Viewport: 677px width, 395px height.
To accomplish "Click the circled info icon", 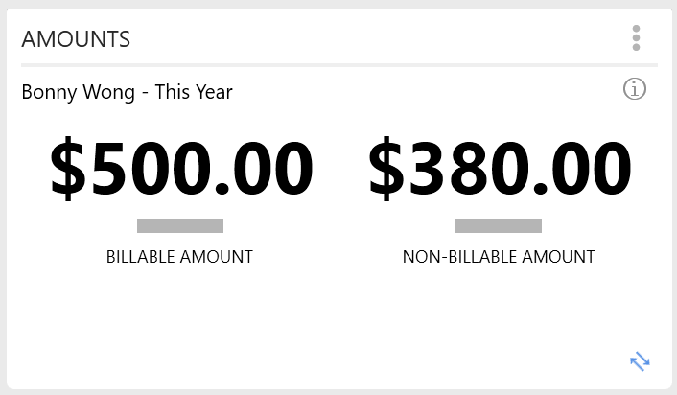I will [634, 89].
